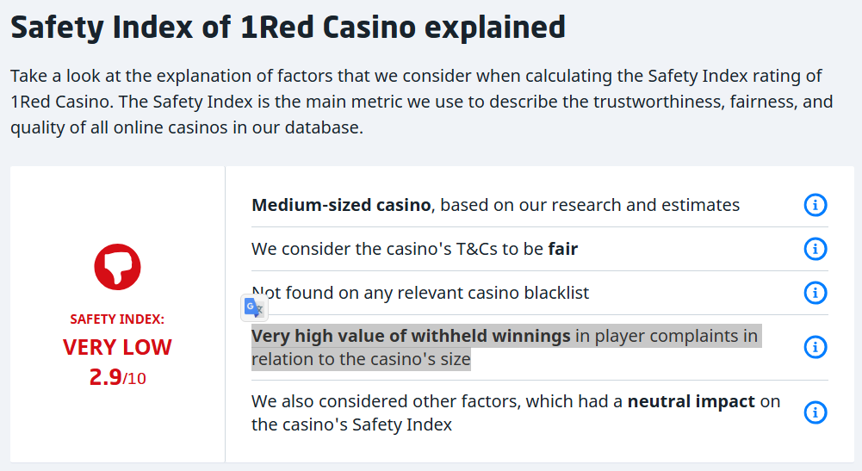
Task: Click the "neutral impact" bold text
Action: click(x=691, y=401)
